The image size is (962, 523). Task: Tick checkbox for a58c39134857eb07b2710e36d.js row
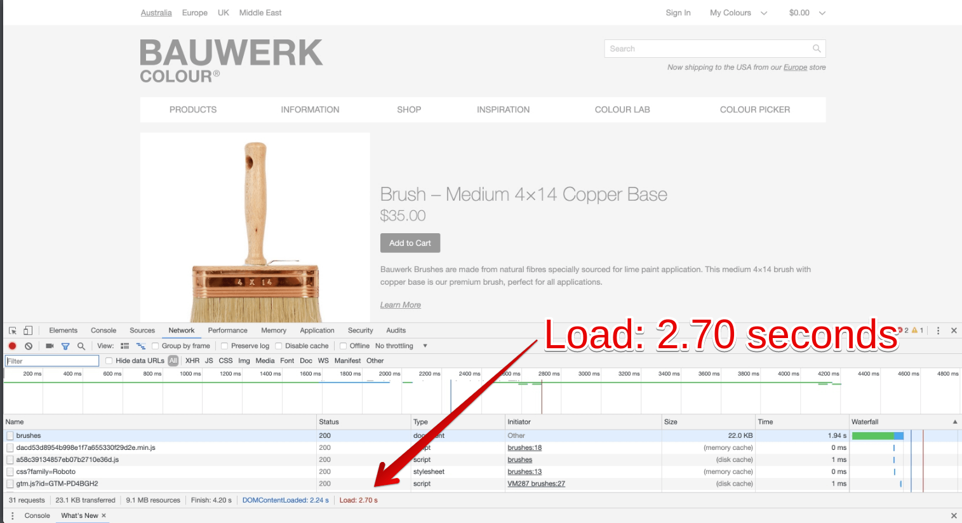[10, 459]
